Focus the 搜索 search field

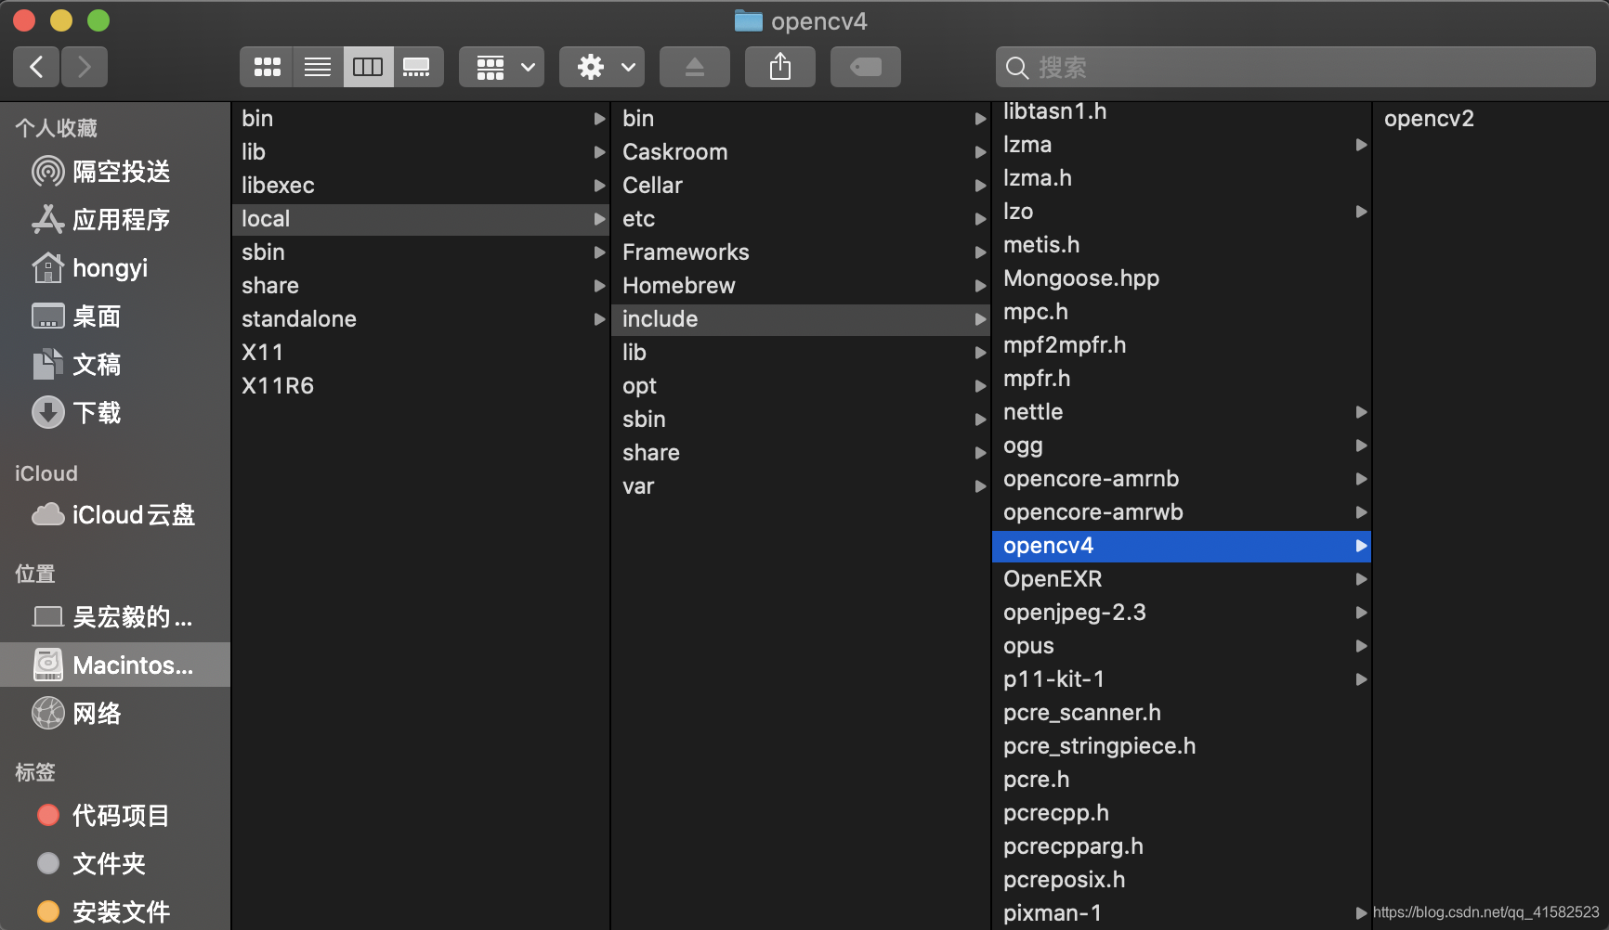(1296, 67)
